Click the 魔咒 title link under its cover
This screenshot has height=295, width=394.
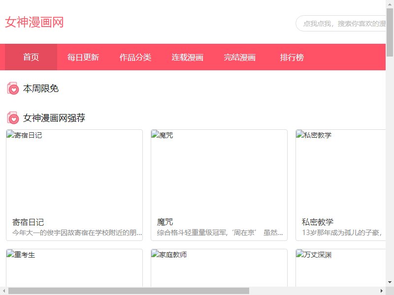tap(165, 222)
